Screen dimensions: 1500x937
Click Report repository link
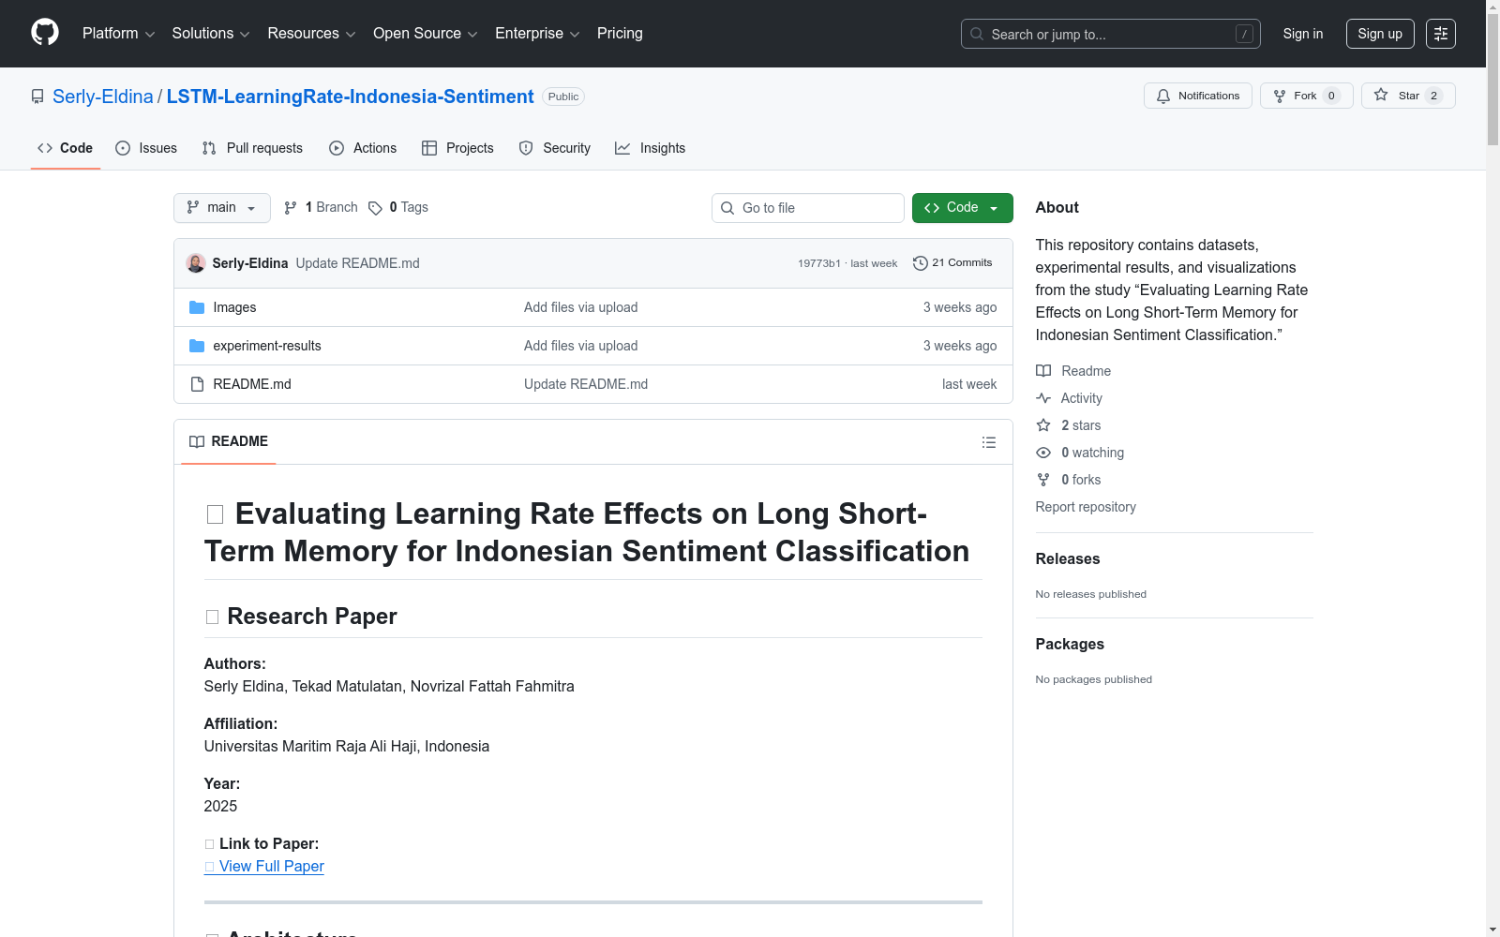pos(1086,507)
